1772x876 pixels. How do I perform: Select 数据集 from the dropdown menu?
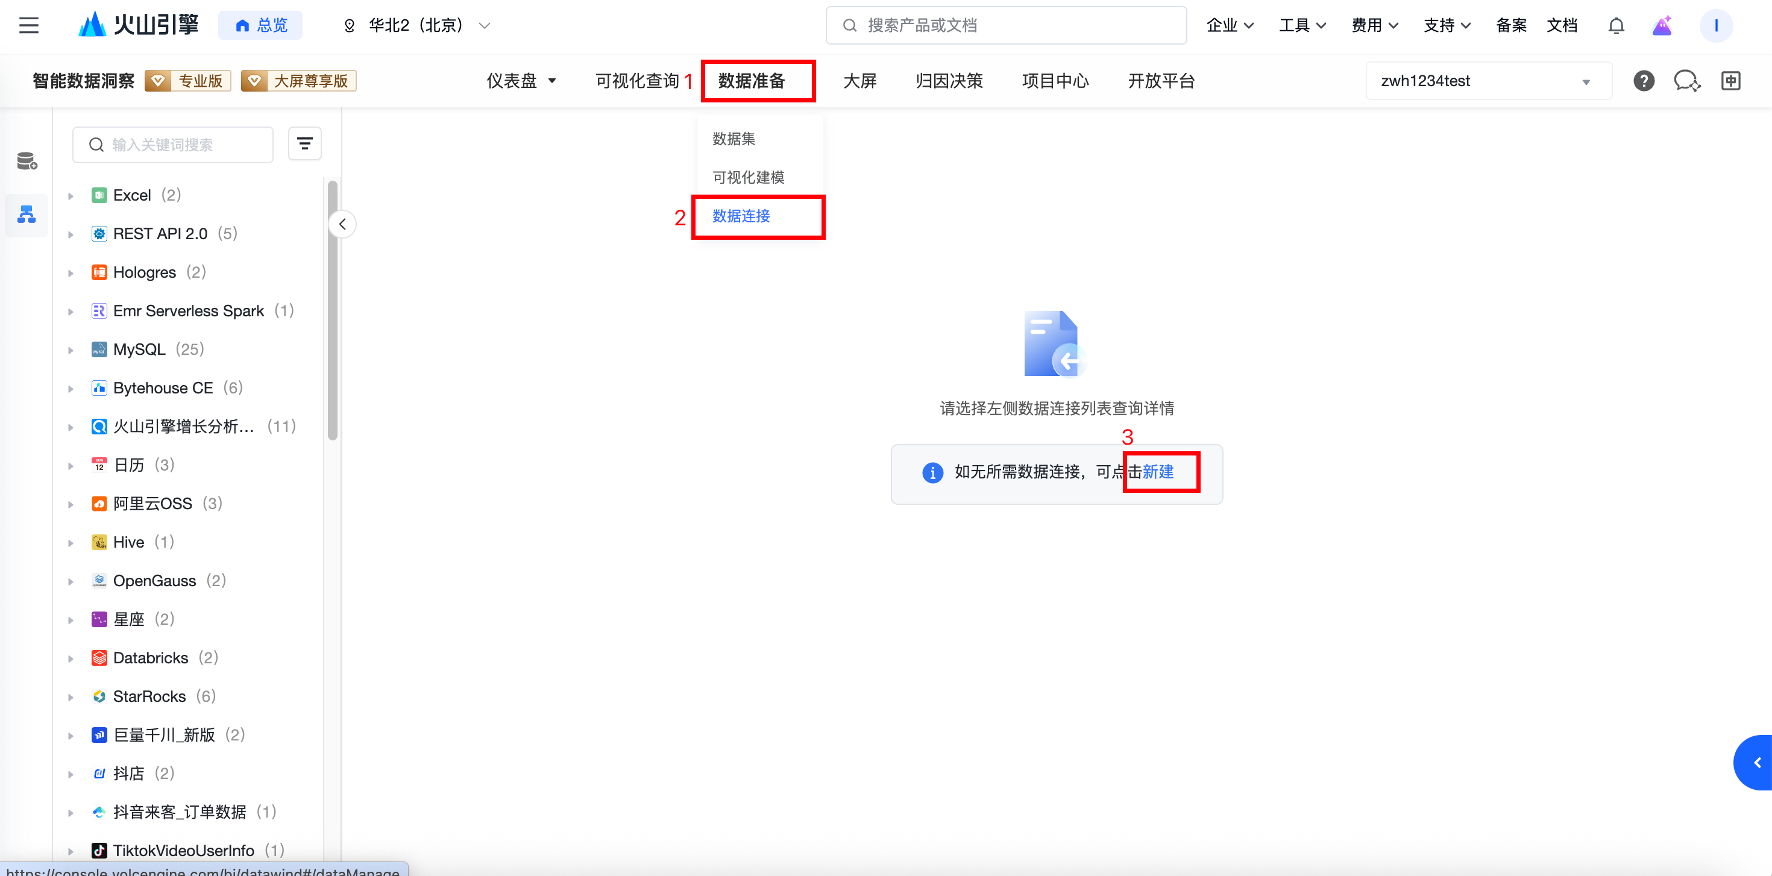734,139
